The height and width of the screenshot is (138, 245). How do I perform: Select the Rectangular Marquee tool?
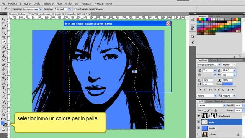pyautogui.click(x=3, y=24)
